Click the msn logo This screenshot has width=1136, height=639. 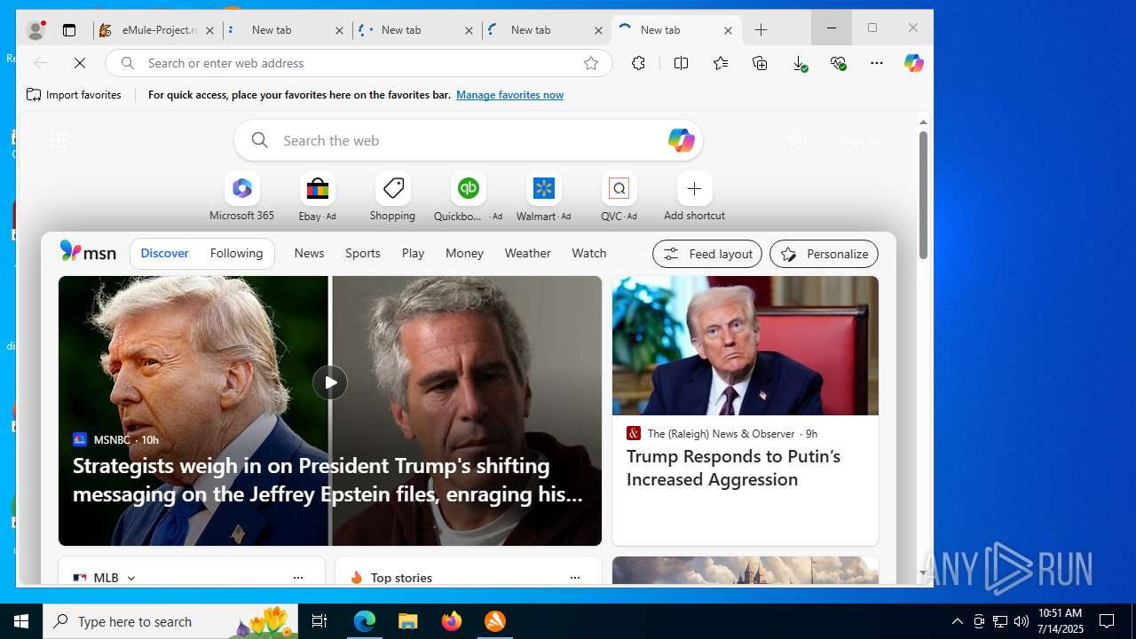pyautogui.click(x=88, y=252)
